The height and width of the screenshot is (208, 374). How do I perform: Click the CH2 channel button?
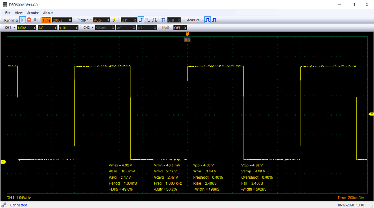(87, 28)
